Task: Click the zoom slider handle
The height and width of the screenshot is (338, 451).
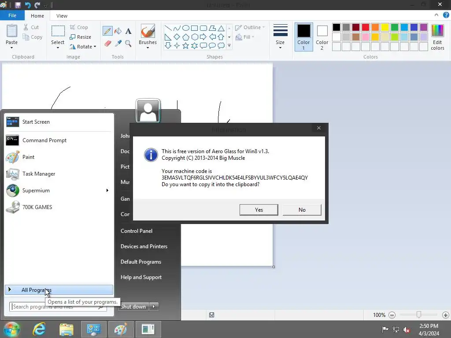Action: click(419, 315)
